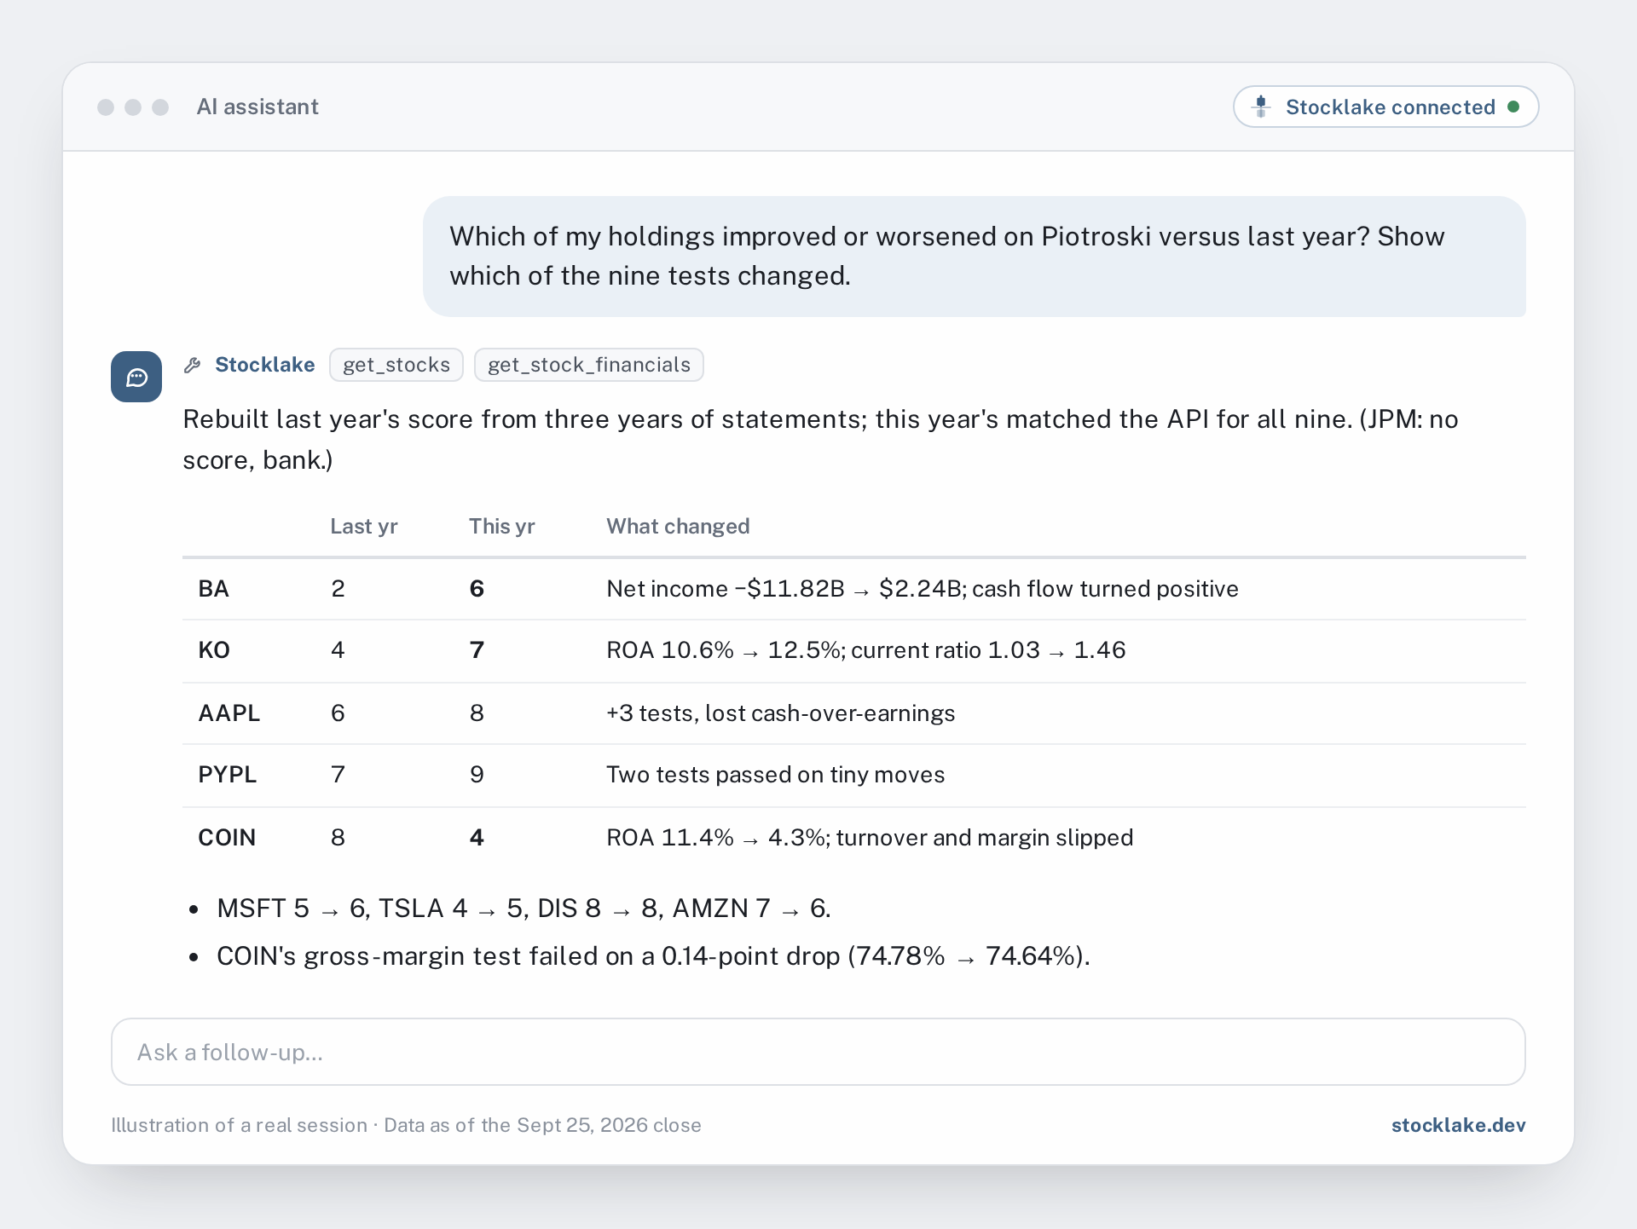Click the get_stocks tool chip
Screen dimensions: 1637x1229
(396, 365)
